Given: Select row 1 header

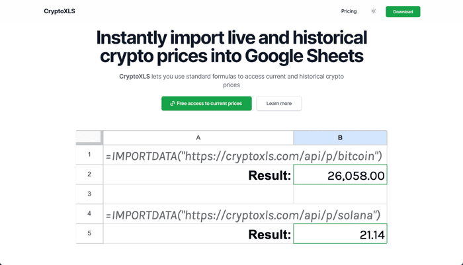Looking at the screenshot, I should tap(89, 155).
